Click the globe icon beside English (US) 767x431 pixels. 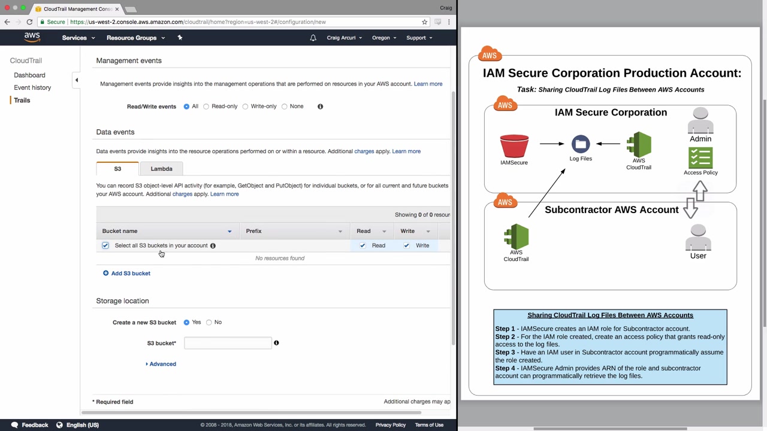click(59, 425)
